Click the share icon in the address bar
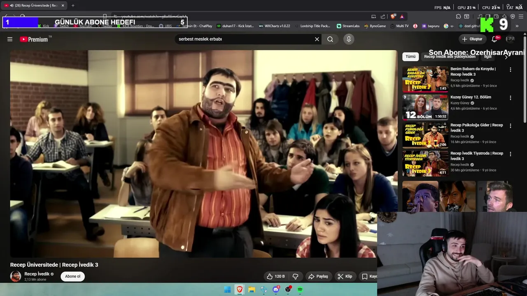 pyautogui.click(x=383, y=16)
